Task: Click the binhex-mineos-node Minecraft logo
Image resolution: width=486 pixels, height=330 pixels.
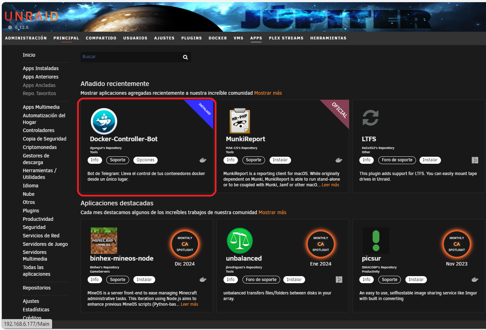Action: pos(104,241)
